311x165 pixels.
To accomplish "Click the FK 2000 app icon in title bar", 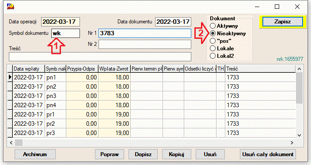I will pos(11,7).
